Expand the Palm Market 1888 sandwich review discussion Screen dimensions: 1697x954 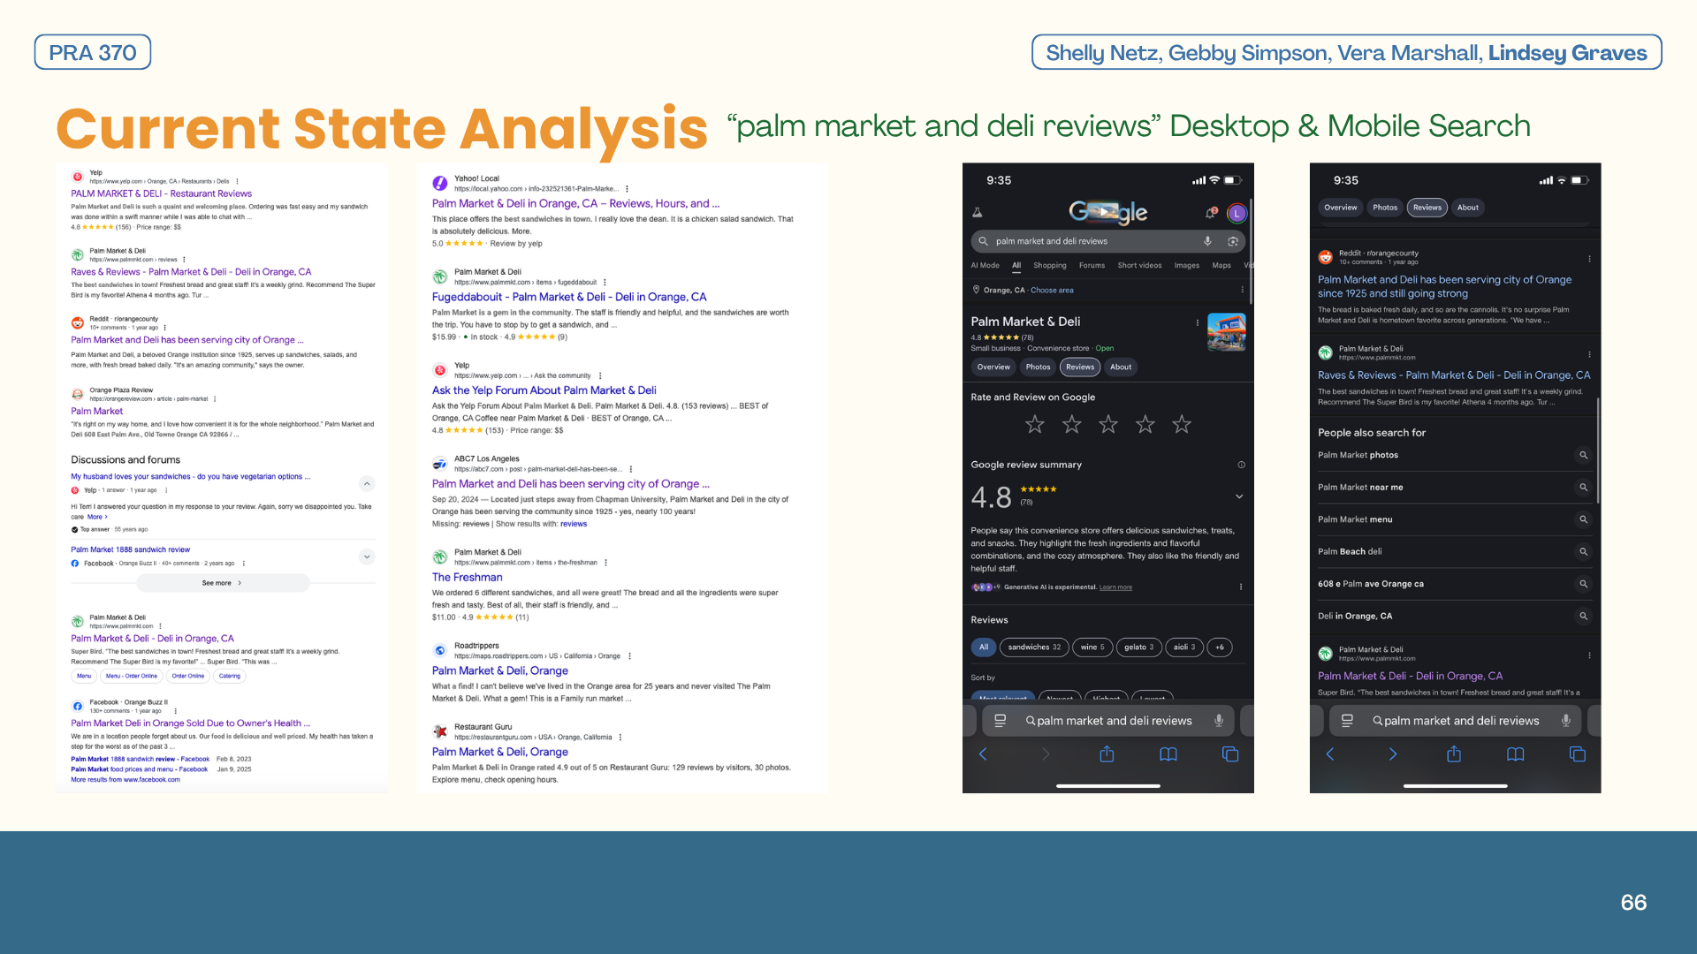pyautogui.click(x=368, y=556)
